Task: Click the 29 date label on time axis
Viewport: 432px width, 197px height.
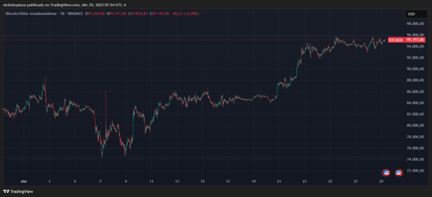Action: coord(381,181)
